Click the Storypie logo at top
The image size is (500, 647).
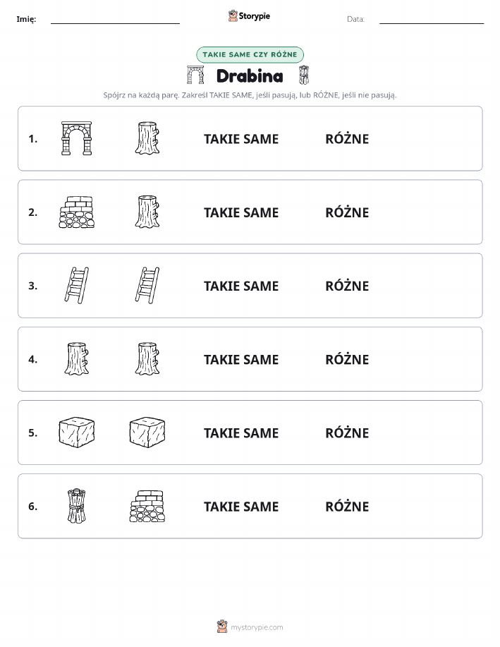[x=249, y=16]
